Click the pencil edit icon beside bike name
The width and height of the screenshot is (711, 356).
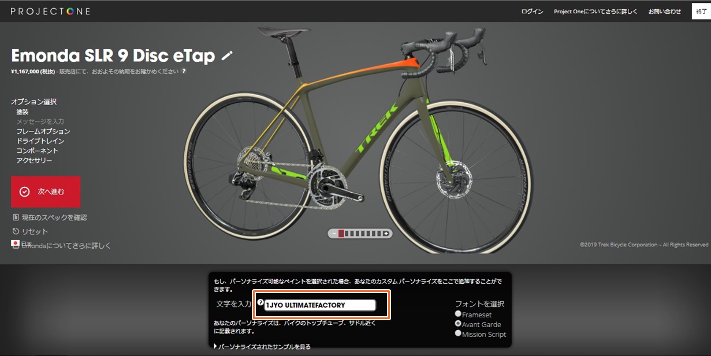[227, 55]
